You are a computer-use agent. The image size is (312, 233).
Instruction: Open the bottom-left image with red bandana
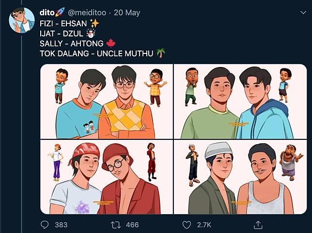coord(106,177)
